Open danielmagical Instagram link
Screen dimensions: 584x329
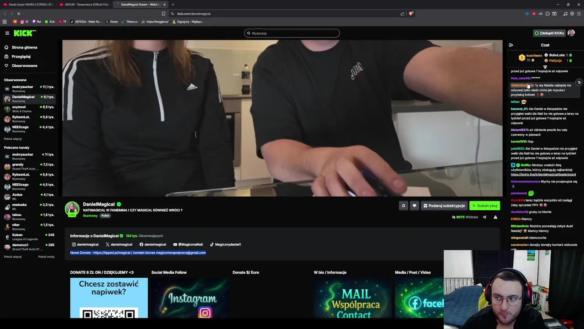point(85,244)
